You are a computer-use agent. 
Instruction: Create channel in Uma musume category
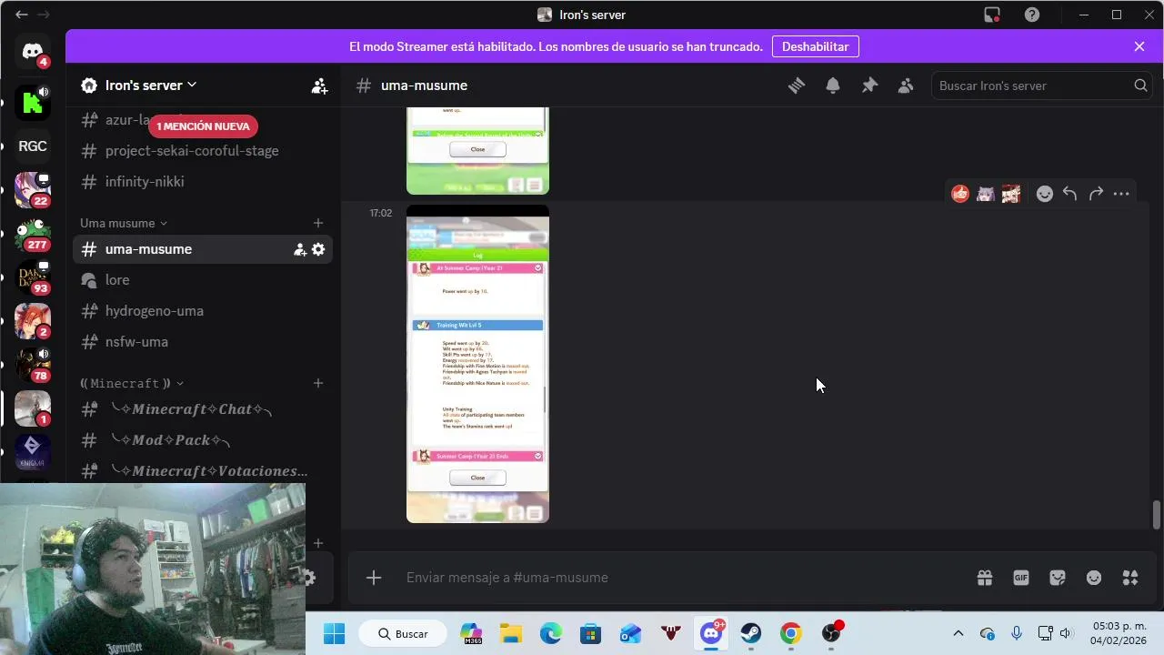(x=318, y=223)
